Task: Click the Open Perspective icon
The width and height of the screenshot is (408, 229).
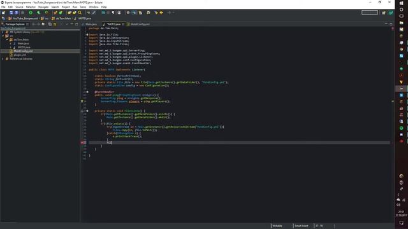Action: [384, 13]
